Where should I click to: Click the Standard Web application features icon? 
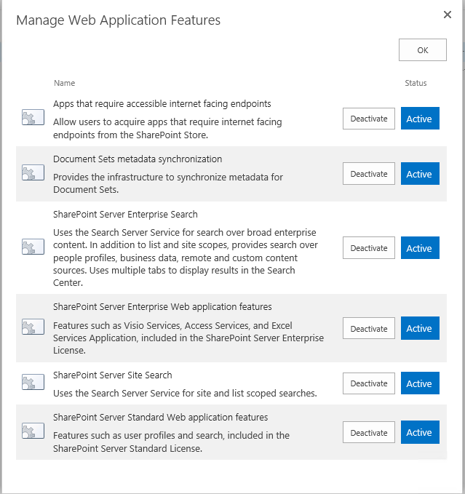pos(33,431)
